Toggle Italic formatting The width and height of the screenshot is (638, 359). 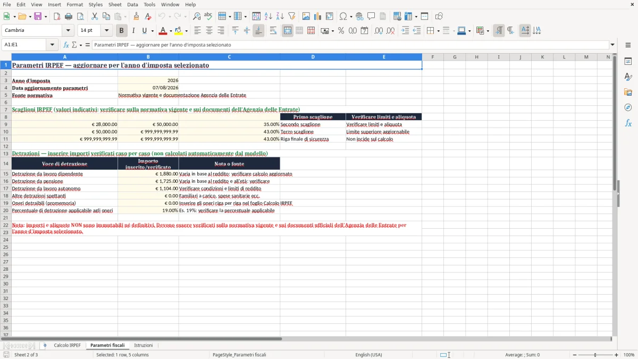133,31
